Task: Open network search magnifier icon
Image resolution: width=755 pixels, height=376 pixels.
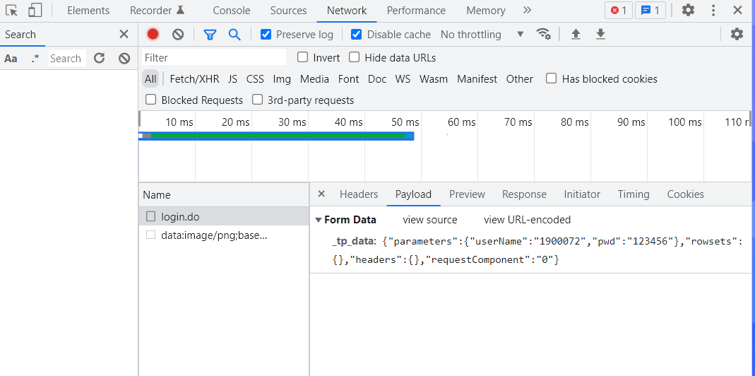Action: 234,34
